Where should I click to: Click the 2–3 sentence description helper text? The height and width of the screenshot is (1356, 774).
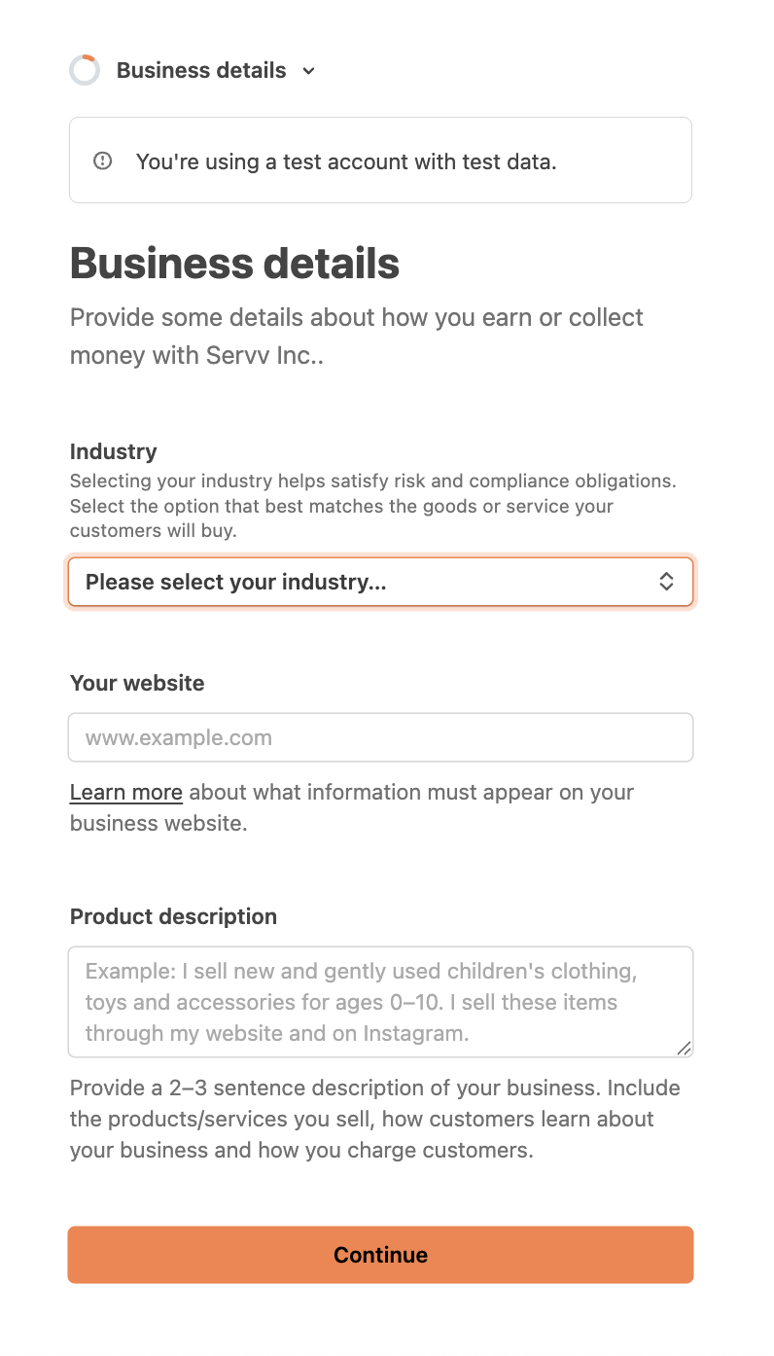click(374, 1119)
